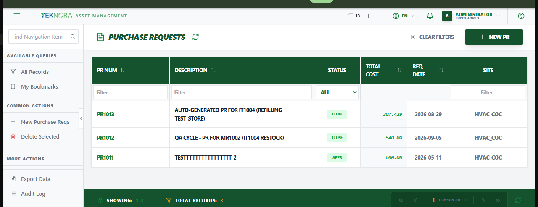Open the Administrator user menu

(x=471, y=16)
